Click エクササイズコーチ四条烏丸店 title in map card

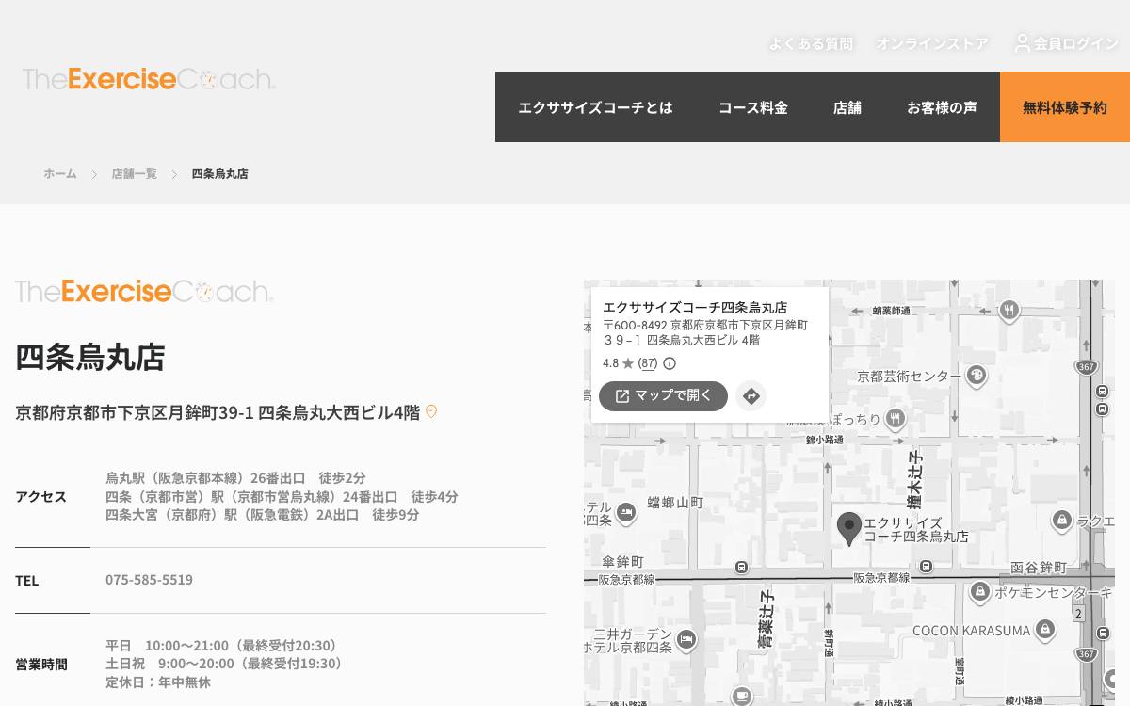[x=695, y=308]
